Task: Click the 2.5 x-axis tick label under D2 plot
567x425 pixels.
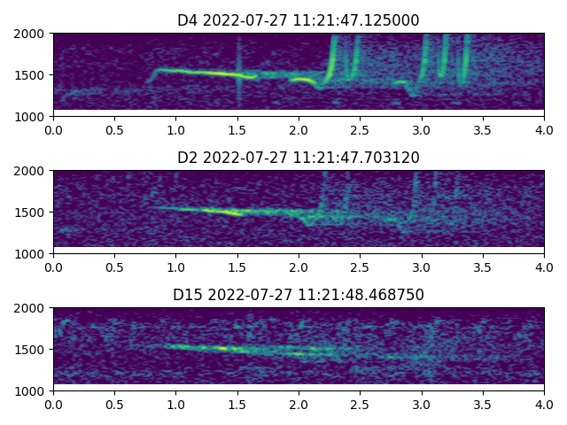Action: pos(360,267)
